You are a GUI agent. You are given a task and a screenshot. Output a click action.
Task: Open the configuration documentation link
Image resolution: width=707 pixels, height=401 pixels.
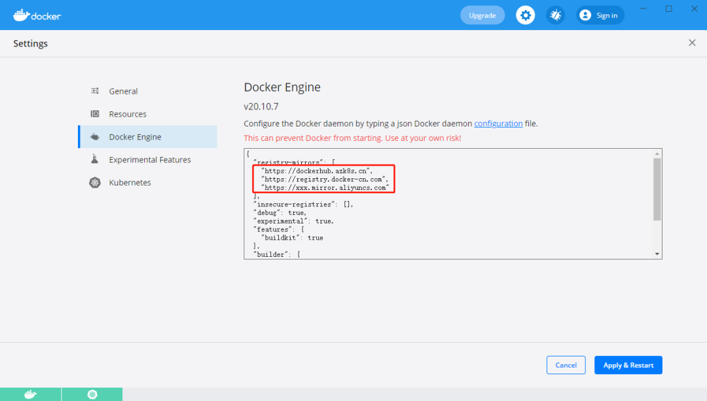[x=498, y=124]
